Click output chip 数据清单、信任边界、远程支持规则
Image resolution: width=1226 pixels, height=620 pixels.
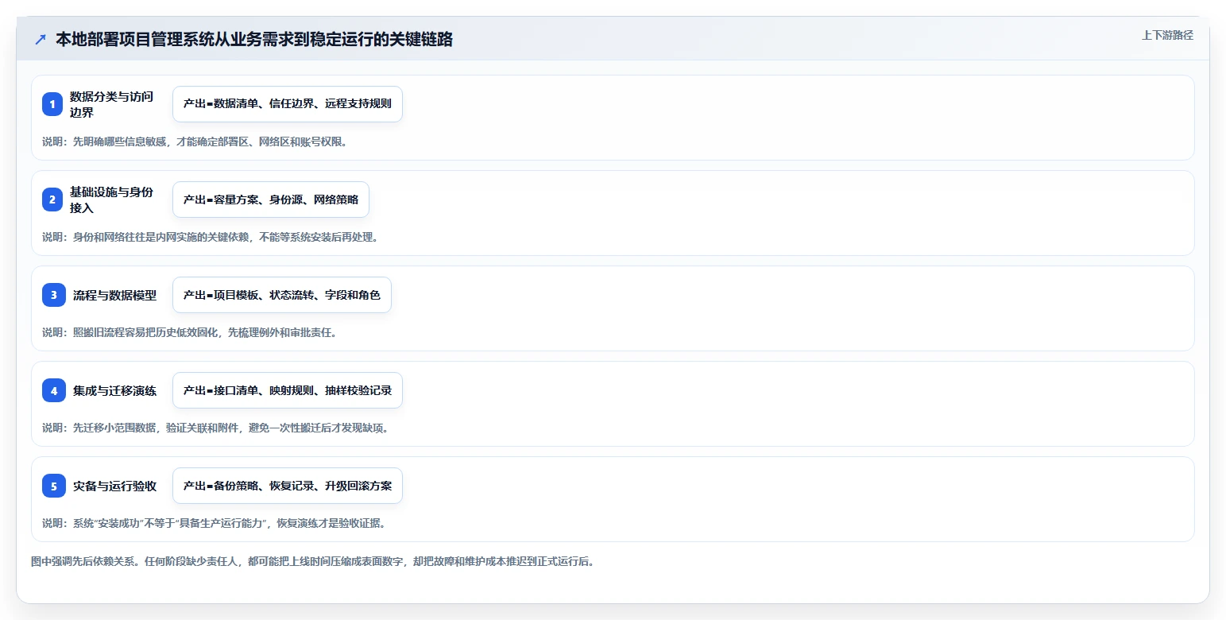click(x=288, y=104)
